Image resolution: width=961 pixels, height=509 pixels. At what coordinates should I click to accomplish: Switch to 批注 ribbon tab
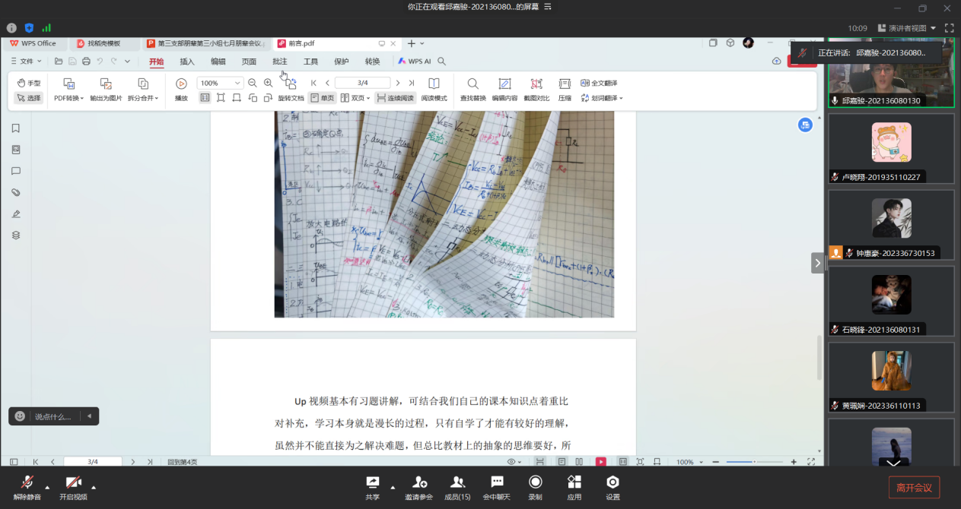pos(280,62)
